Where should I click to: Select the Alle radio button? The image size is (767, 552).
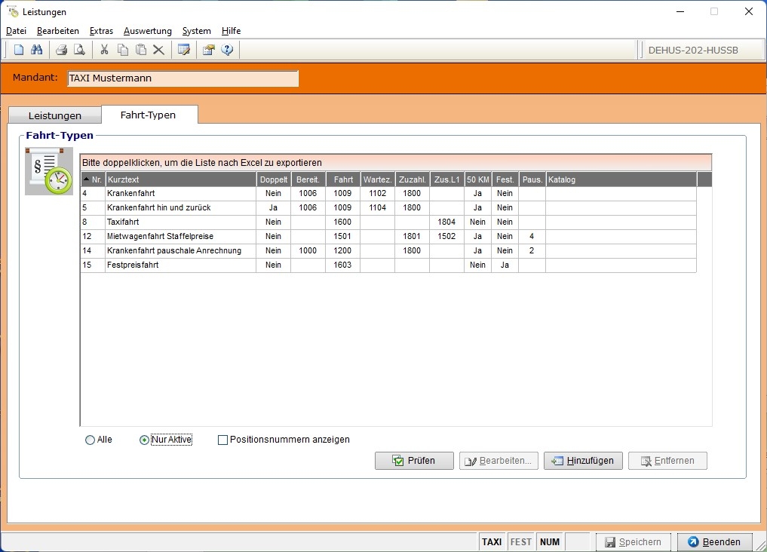pyautogui.click(x=90, y=440)
